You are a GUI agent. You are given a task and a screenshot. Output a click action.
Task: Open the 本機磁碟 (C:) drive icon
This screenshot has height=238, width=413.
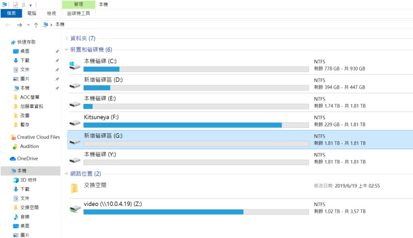coord(75,65)
